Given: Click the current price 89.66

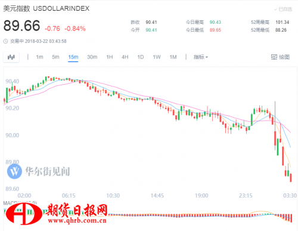Looking at the screenshot, I should click(21, 26).
